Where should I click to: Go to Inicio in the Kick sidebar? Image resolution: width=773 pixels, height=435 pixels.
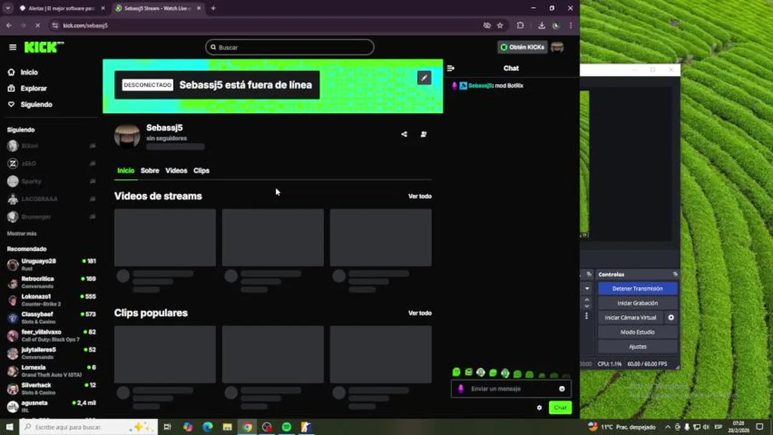coord(23,72)
